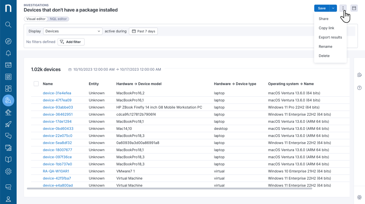
Task: Open the rocket campaigns icon in sidebar
Action: point(8,124)
